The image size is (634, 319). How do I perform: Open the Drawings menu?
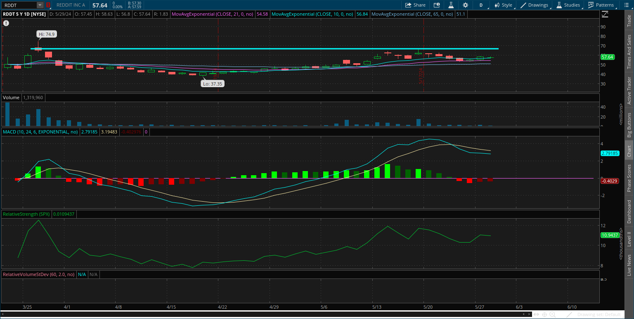click(x=535, y=5)
